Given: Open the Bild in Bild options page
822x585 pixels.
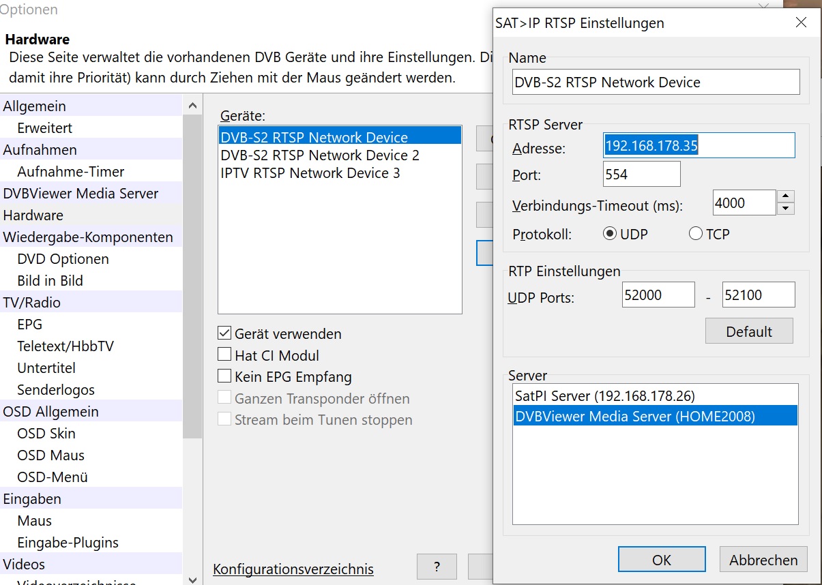Looking at the screenshot, I should 91,280.
